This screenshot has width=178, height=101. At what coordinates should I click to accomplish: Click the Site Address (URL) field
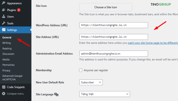coord(113,37)
